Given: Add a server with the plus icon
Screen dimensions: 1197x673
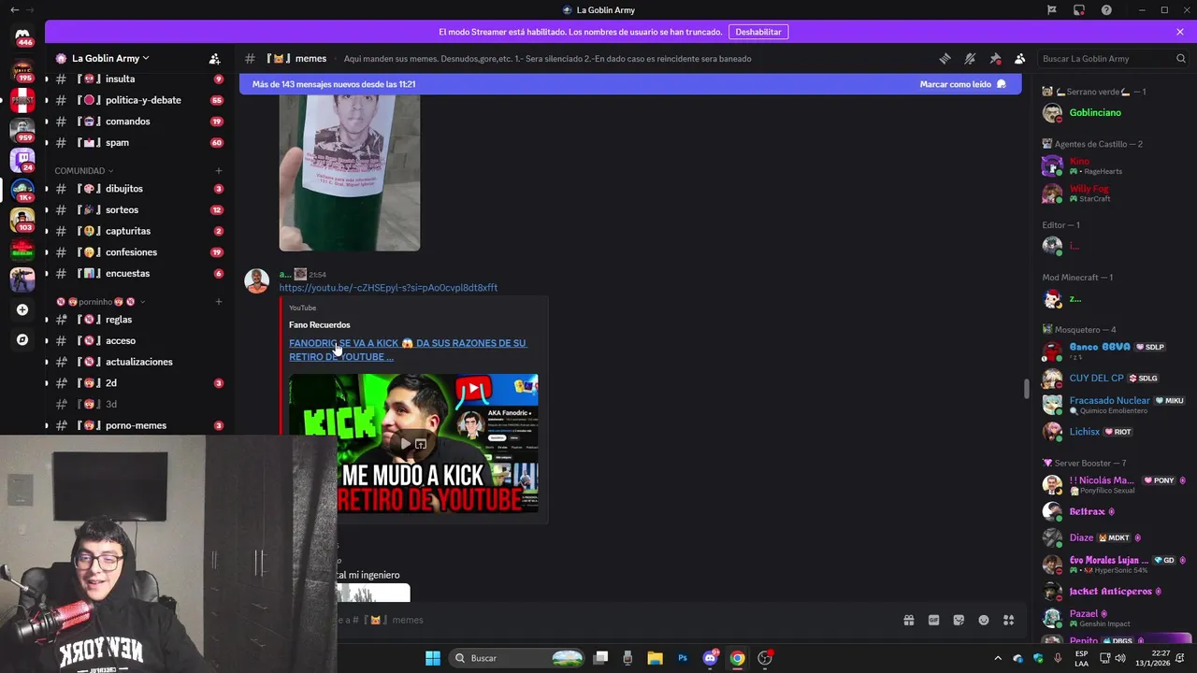Looking at the screenshot, I should point(22,309).
